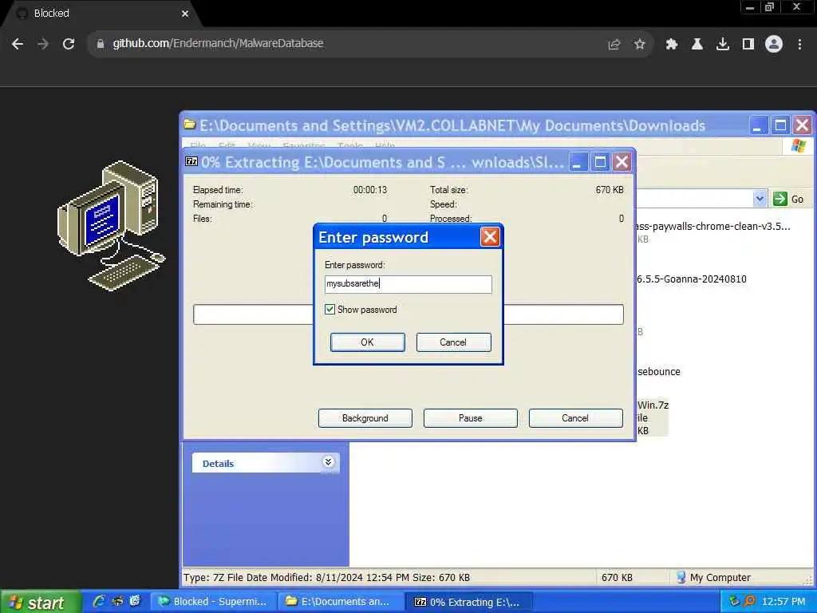Open the browser downloads icon

tap(723, 45)
